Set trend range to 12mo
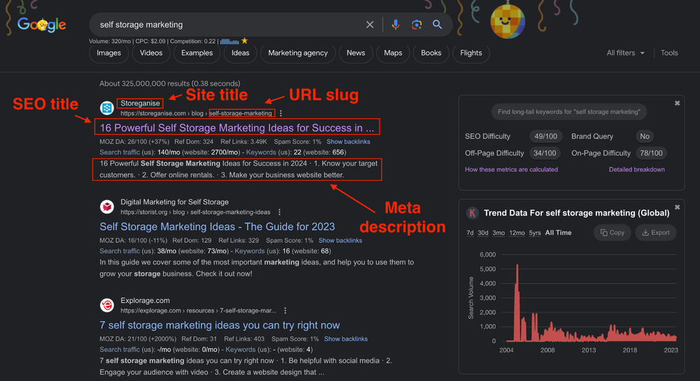Viewport: 700px width, 381px height. click(517, 233)
